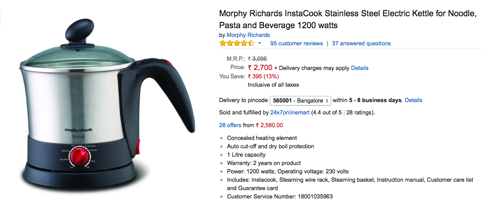Image resolution: width=489 pixels, height=209 pixels.
Task: Open the 95 customer reviews link
Action: click(x=296, y=44)
